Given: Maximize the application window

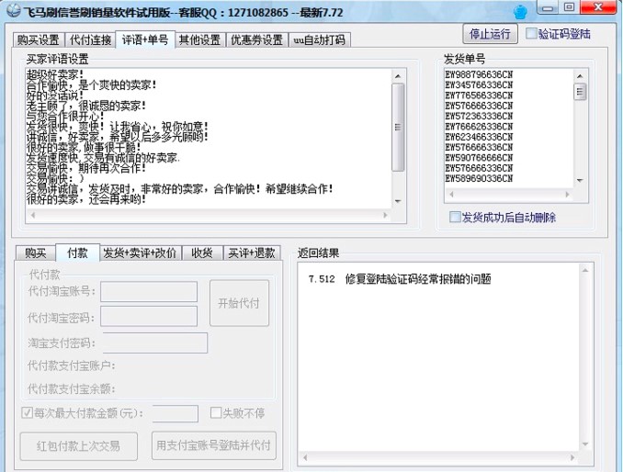Looking at the screenshot, I should pos(570,7).
